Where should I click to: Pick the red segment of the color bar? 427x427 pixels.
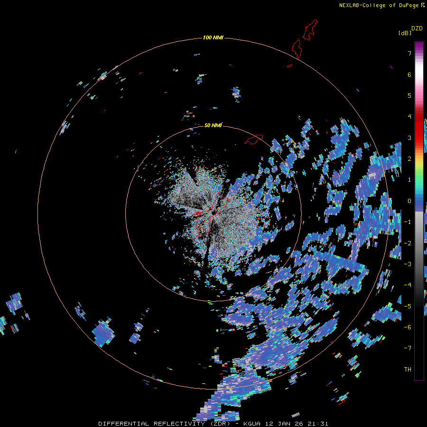pos(419,125)
